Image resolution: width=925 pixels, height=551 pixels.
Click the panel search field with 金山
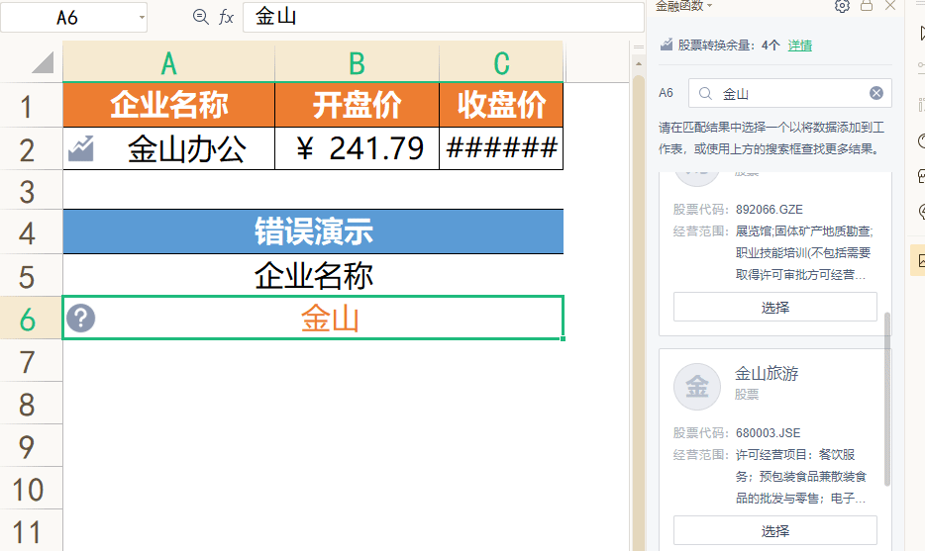coord(790,93)
